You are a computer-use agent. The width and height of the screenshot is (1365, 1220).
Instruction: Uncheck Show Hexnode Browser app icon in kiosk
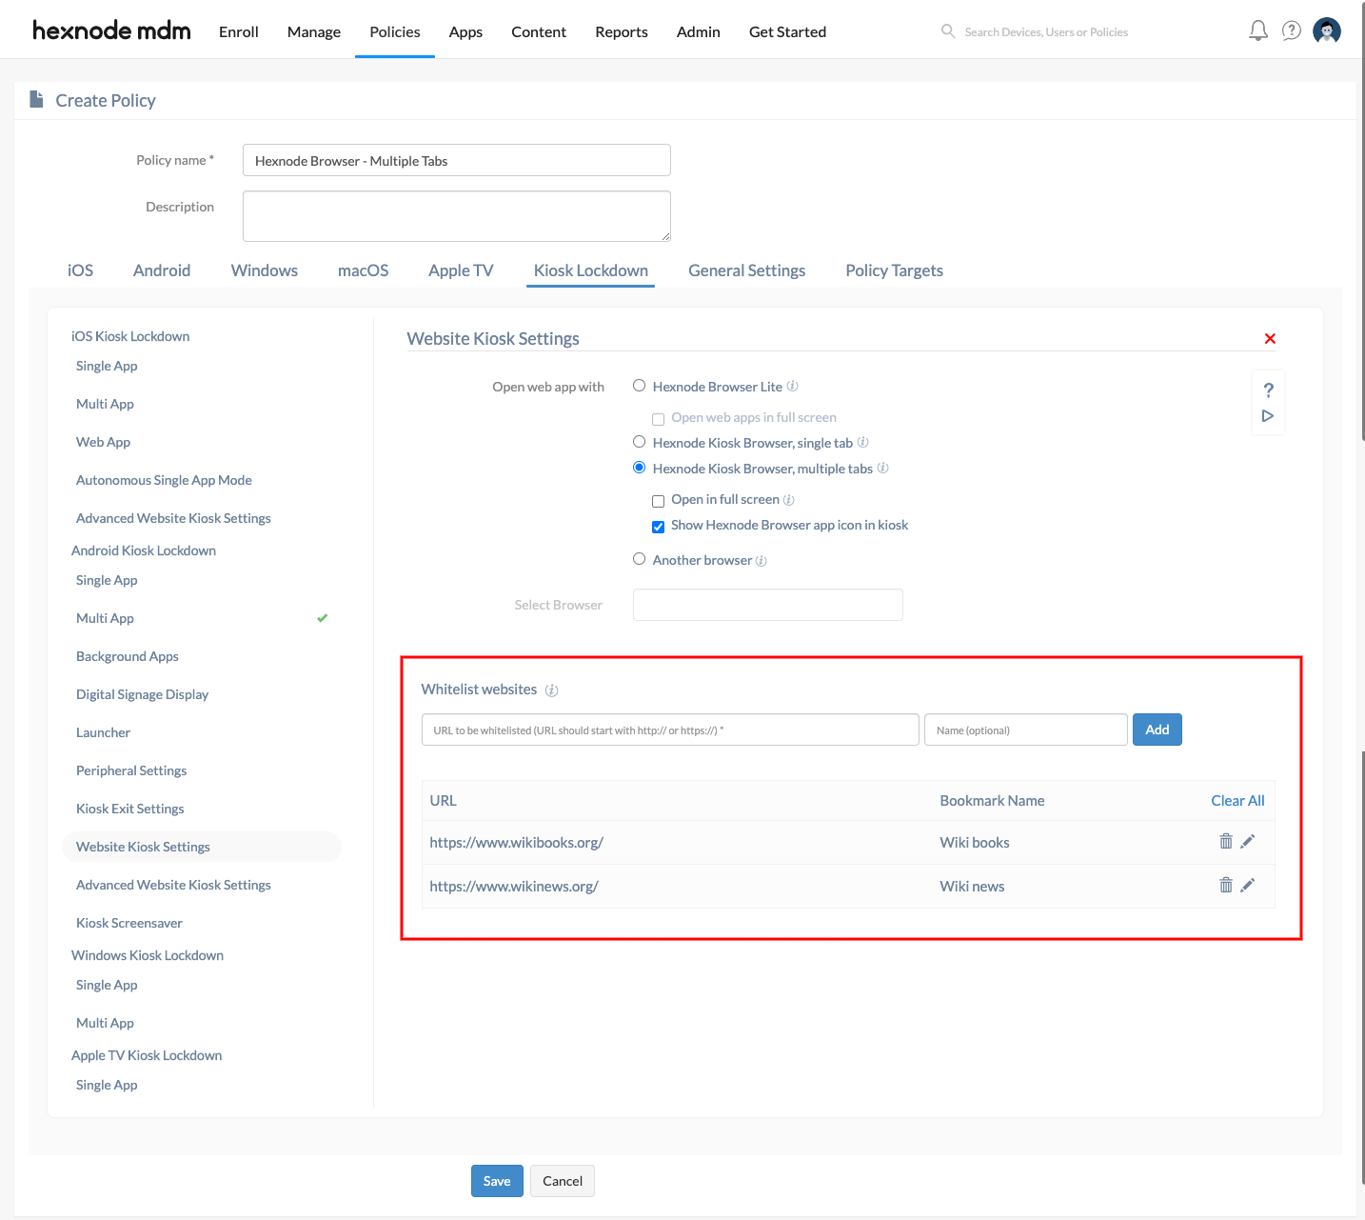tap(658, 527)
